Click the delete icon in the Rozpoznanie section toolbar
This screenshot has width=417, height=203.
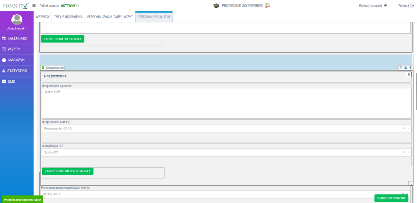pyautogui.click(x=410, y=68)
